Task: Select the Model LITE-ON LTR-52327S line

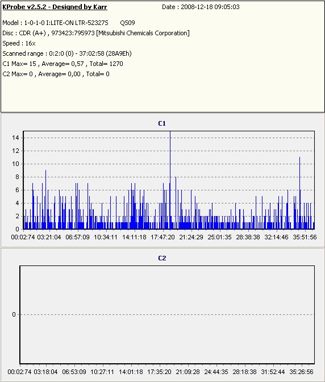Action: click(69, 23)
